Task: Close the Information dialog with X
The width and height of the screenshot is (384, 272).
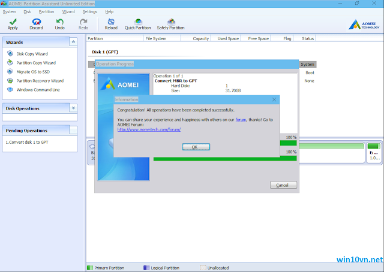Action: [x=274, y=99]
